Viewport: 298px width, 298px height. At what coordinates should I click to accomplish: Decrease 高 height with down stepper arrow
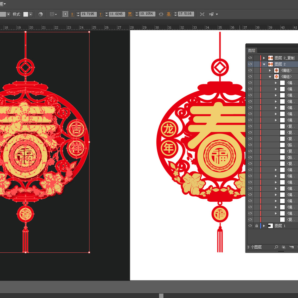pos(175,15)
